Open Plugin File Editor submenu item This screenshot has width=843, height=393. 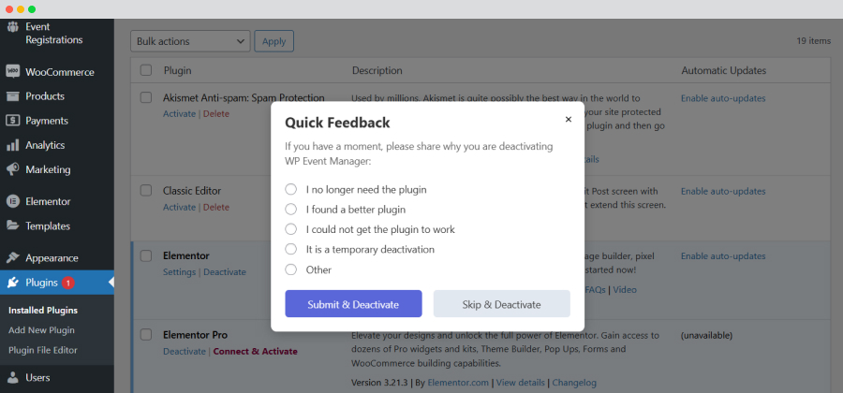(x=43, y=350)
